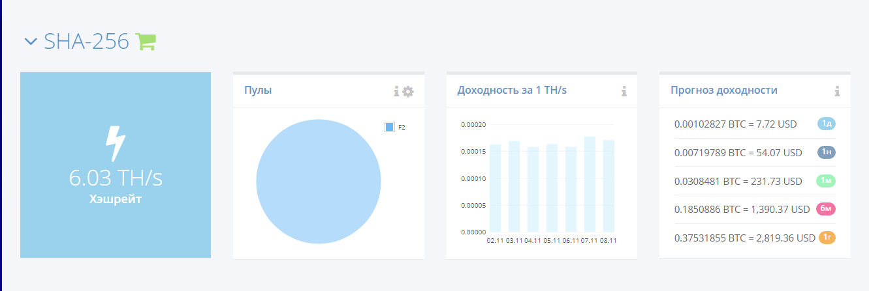
Task: Toggle the F2 legend color swatch
Action: point(390,127)
